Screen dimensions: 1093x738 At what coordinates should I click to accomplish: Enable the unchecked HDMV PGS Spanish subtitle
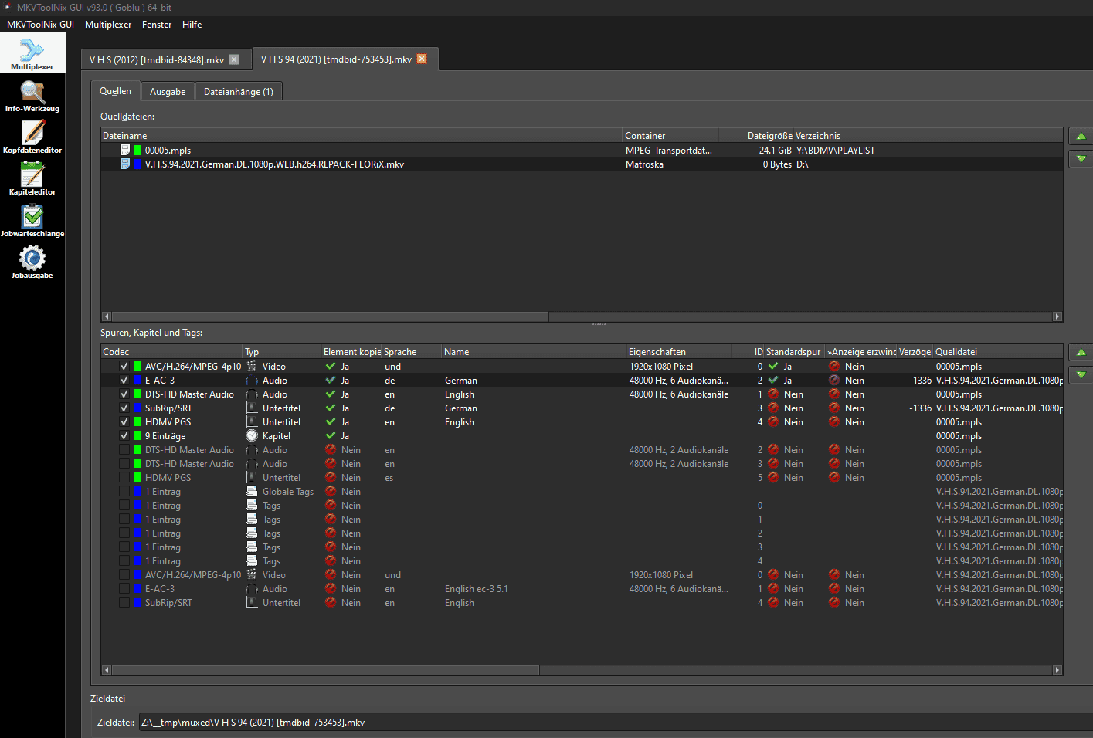(x=124, y=478)
